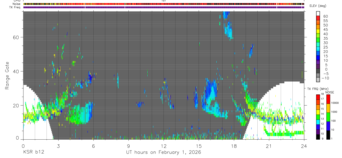Click the UT hours tick label 18

pyautogui.click(x=234, y=146)
